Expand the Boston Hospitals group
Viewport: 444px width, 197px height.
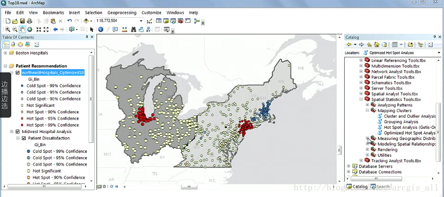pyautogui.click(x=5, y=53)
